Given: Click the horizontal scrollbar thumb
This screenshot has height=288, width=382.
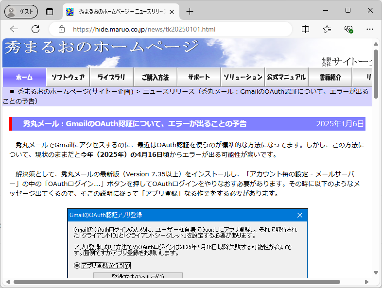Looking at the screenshot, I should tap(177, 282).
